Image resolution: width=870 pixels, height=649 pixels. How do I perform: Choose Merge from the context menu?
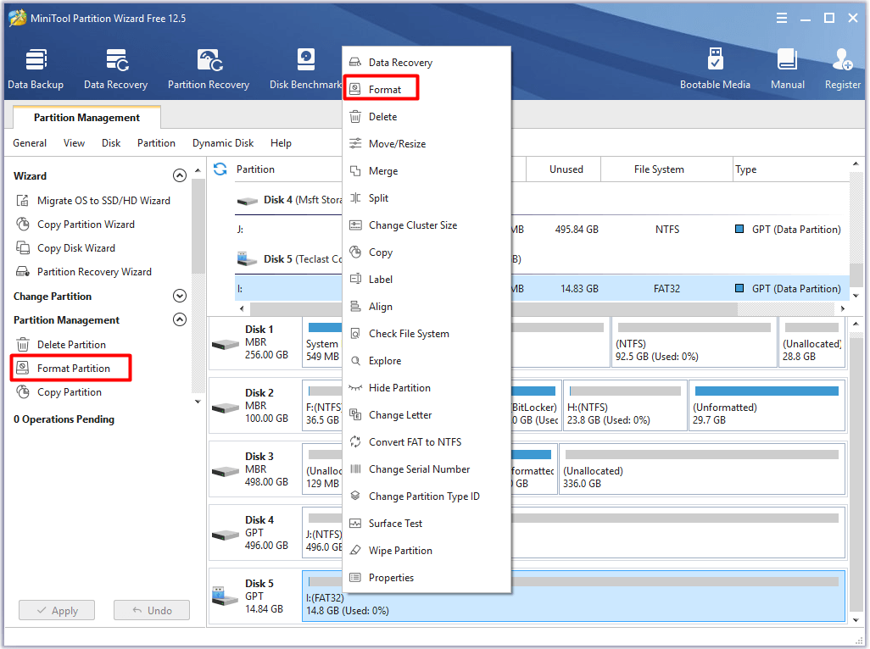tap(427, 171)
